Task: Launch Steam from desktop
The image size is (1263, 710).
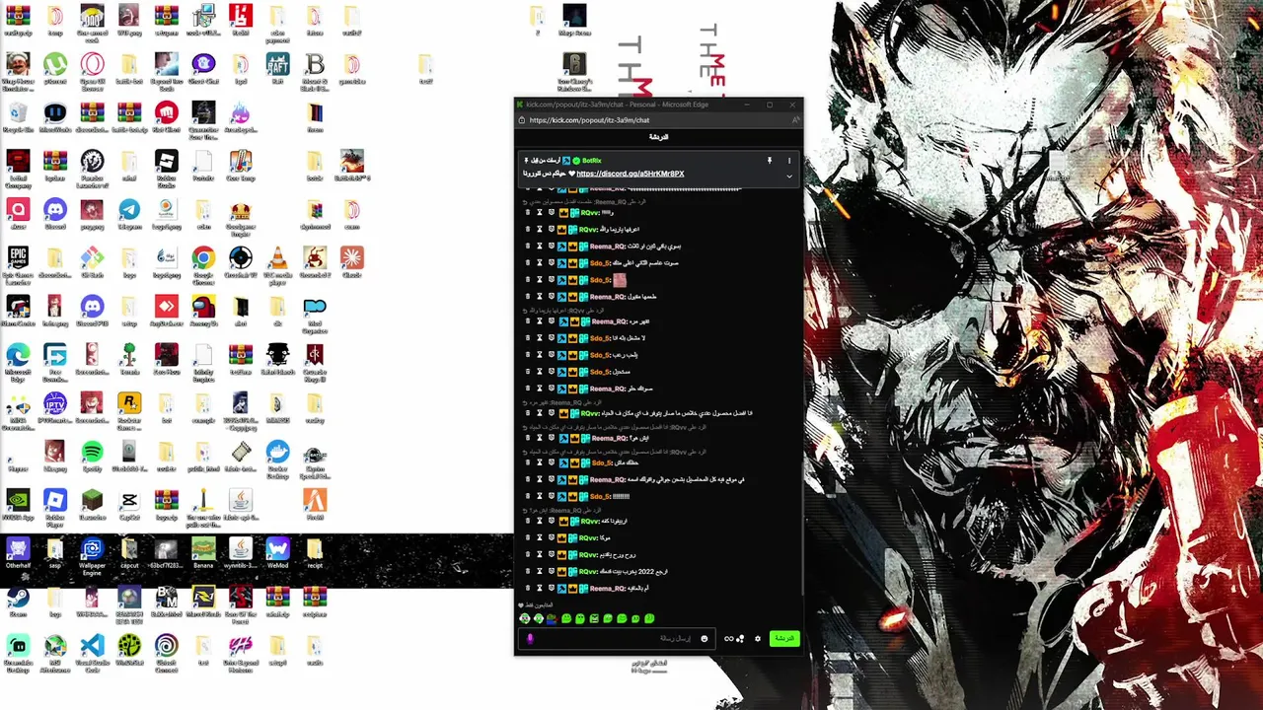Action: (x=18, y=601)
